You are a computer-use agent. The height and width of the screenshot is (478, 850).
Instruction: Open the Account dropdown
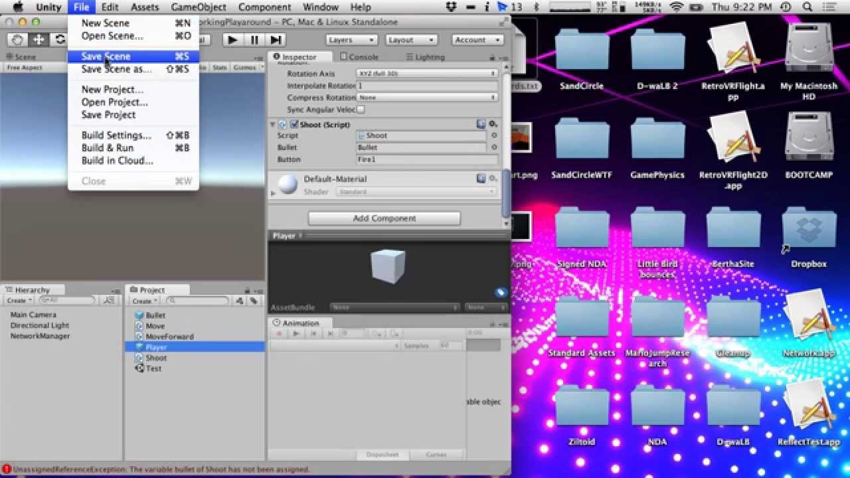(x=477, y=40)
